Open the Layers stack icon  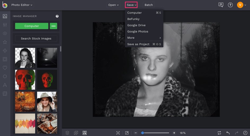tap(68, 133)
